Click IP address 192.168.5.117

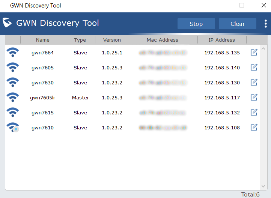coord(222,98)
